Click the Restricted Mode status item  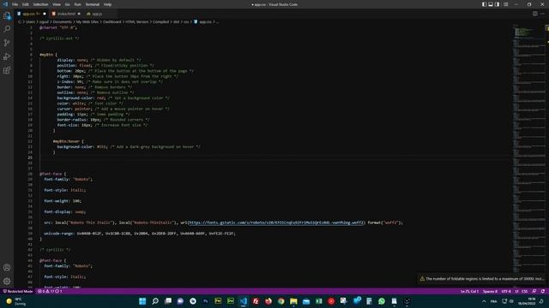click(18, 291)
